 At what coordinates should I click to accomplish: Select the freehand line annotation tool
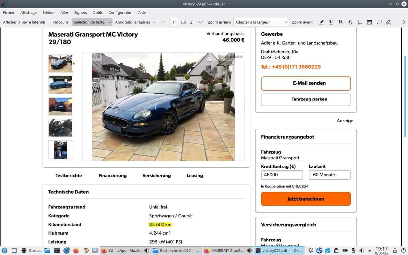coord(389,22)
